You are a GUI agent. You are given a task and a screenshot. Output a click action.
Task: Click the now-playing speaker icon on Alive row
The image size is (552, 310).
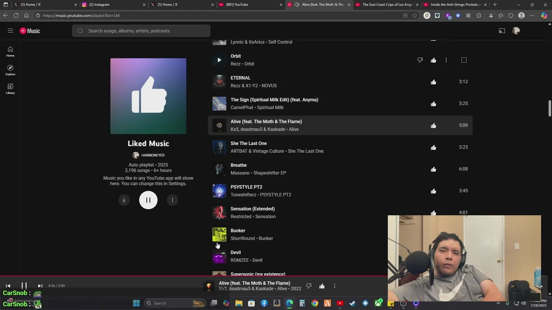pyautogui.click(x=219, y=125)
